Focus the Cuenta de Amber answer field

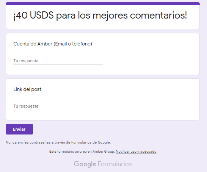pos(58,61)
